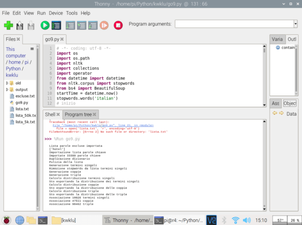Expand the 'old' folder in Files
Screen dimensions: 302x225
[x=7, y=83]
